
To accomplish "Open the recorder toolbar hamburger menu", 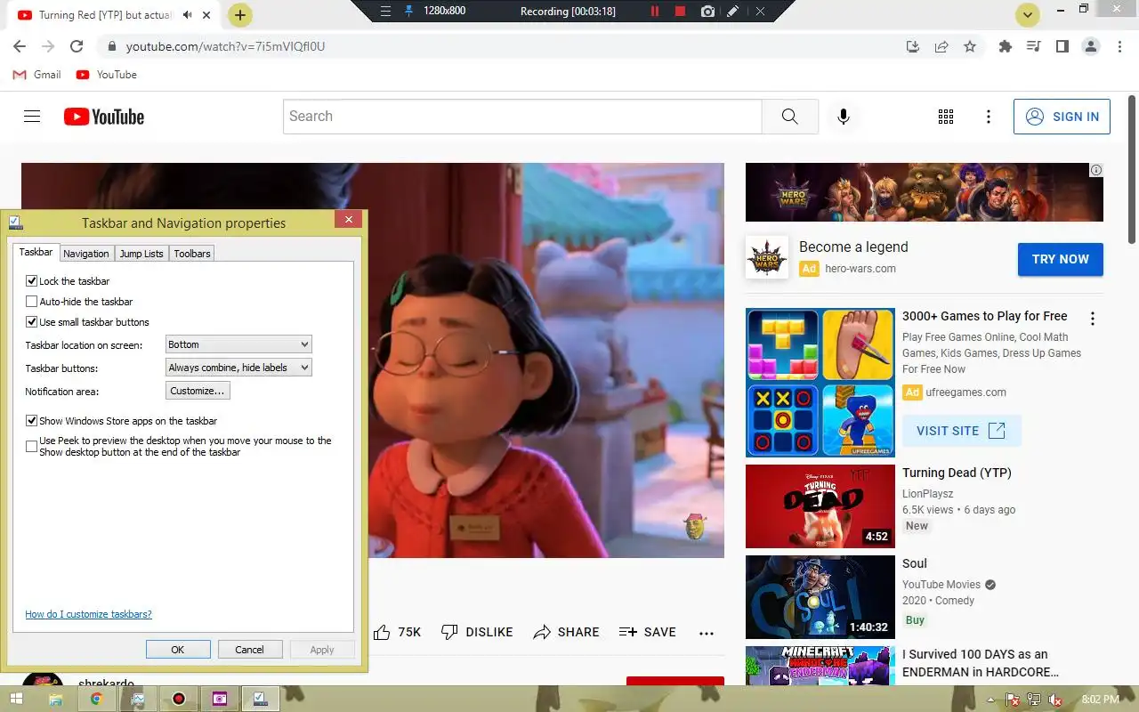I will [x=385, y=12].
